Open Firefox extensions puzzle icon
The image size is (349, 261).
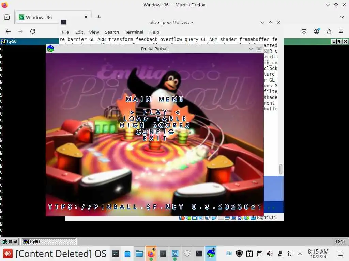[x=329, y=31]
